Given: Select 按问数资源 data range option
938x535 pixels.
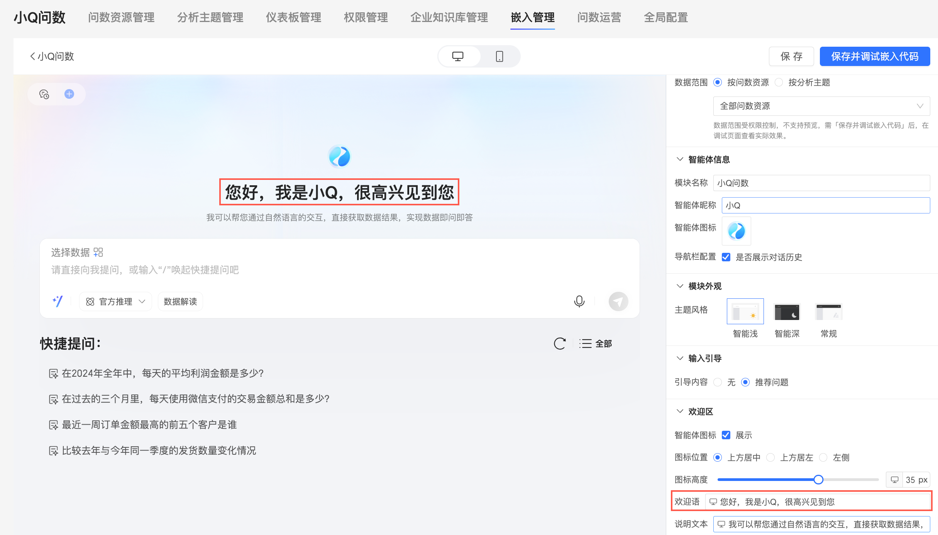Looking at the screenshot, I should [718, 82].
